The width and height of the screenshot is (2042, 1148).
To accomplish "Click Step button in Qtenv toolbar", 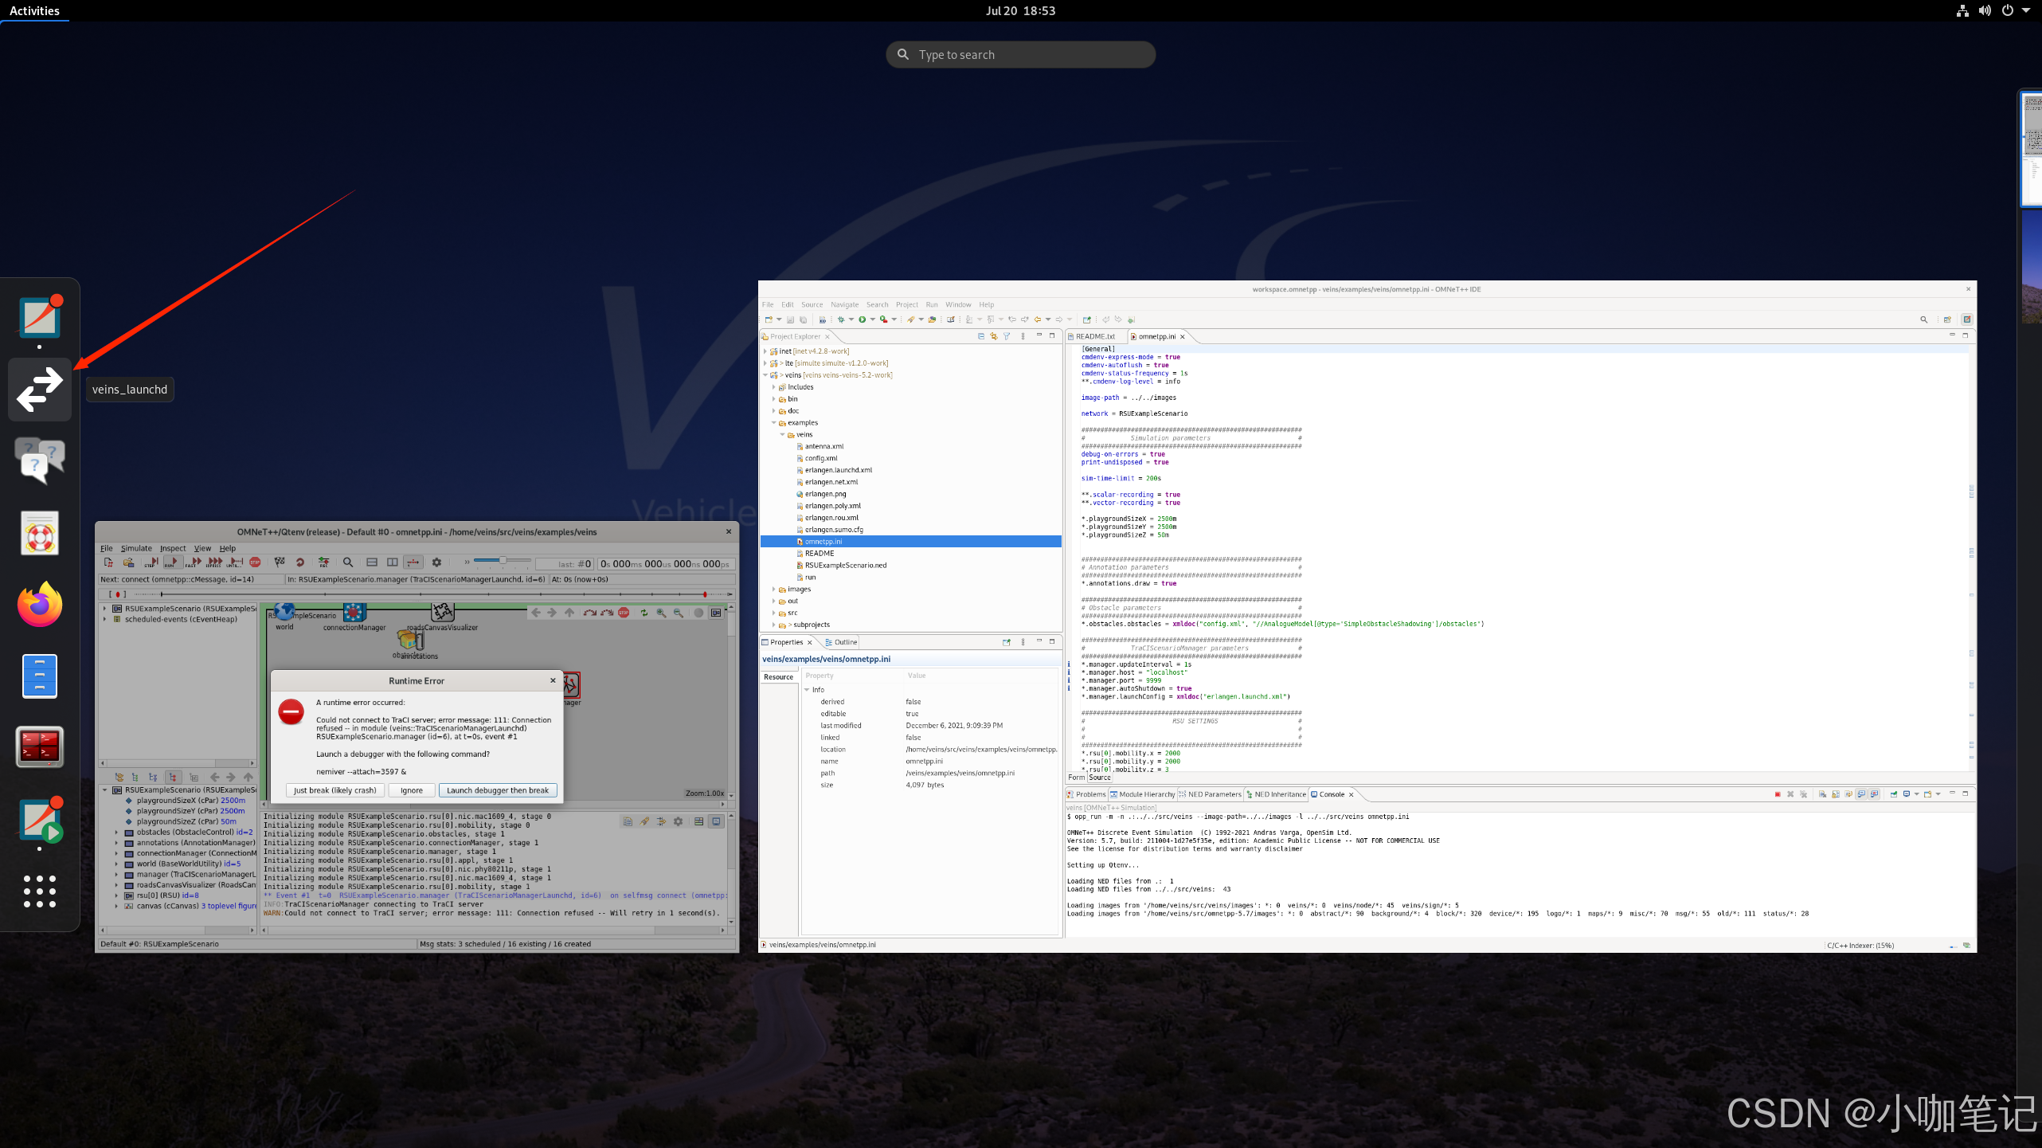I will click(x=151, y=562).
